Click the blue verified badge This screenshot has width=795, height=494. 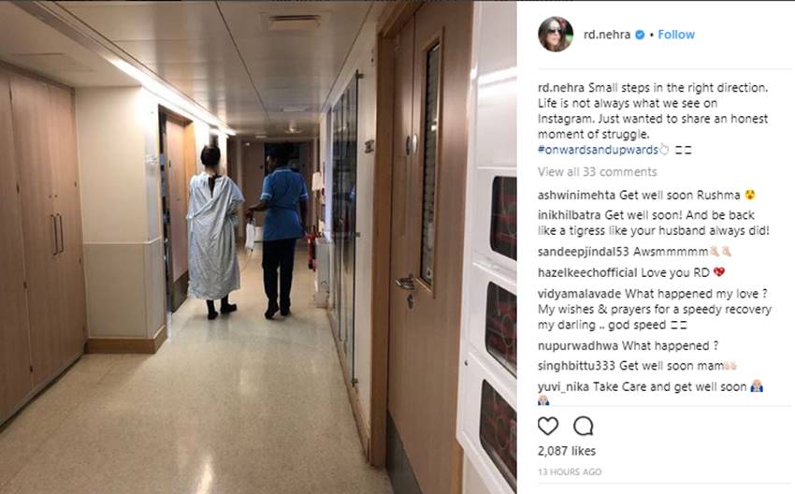coord(640,35)
